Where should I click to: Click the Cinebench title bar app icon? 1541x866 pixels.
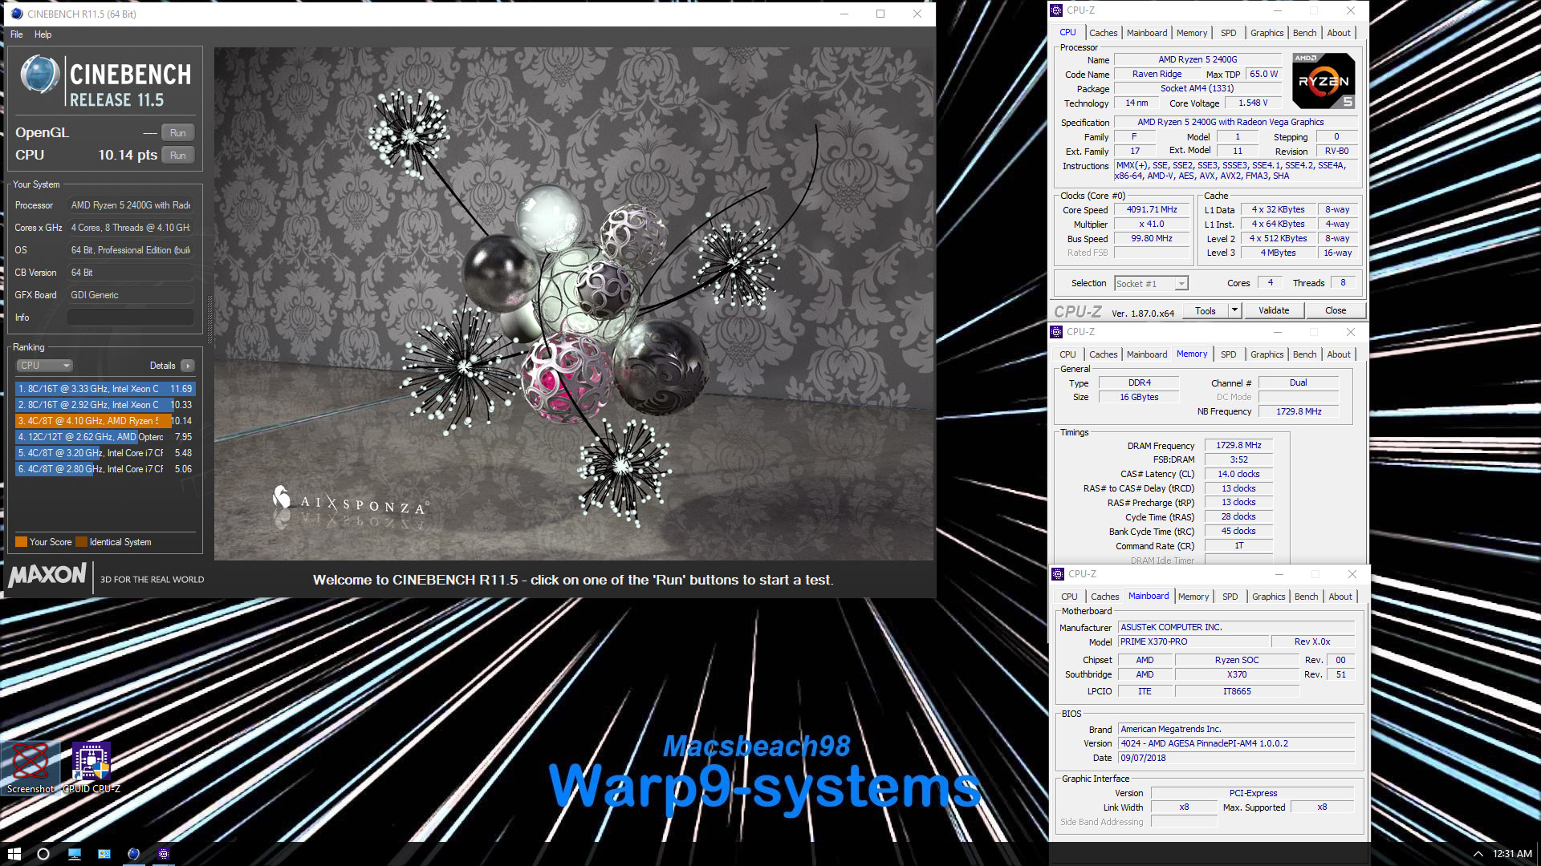click(17, 14)
